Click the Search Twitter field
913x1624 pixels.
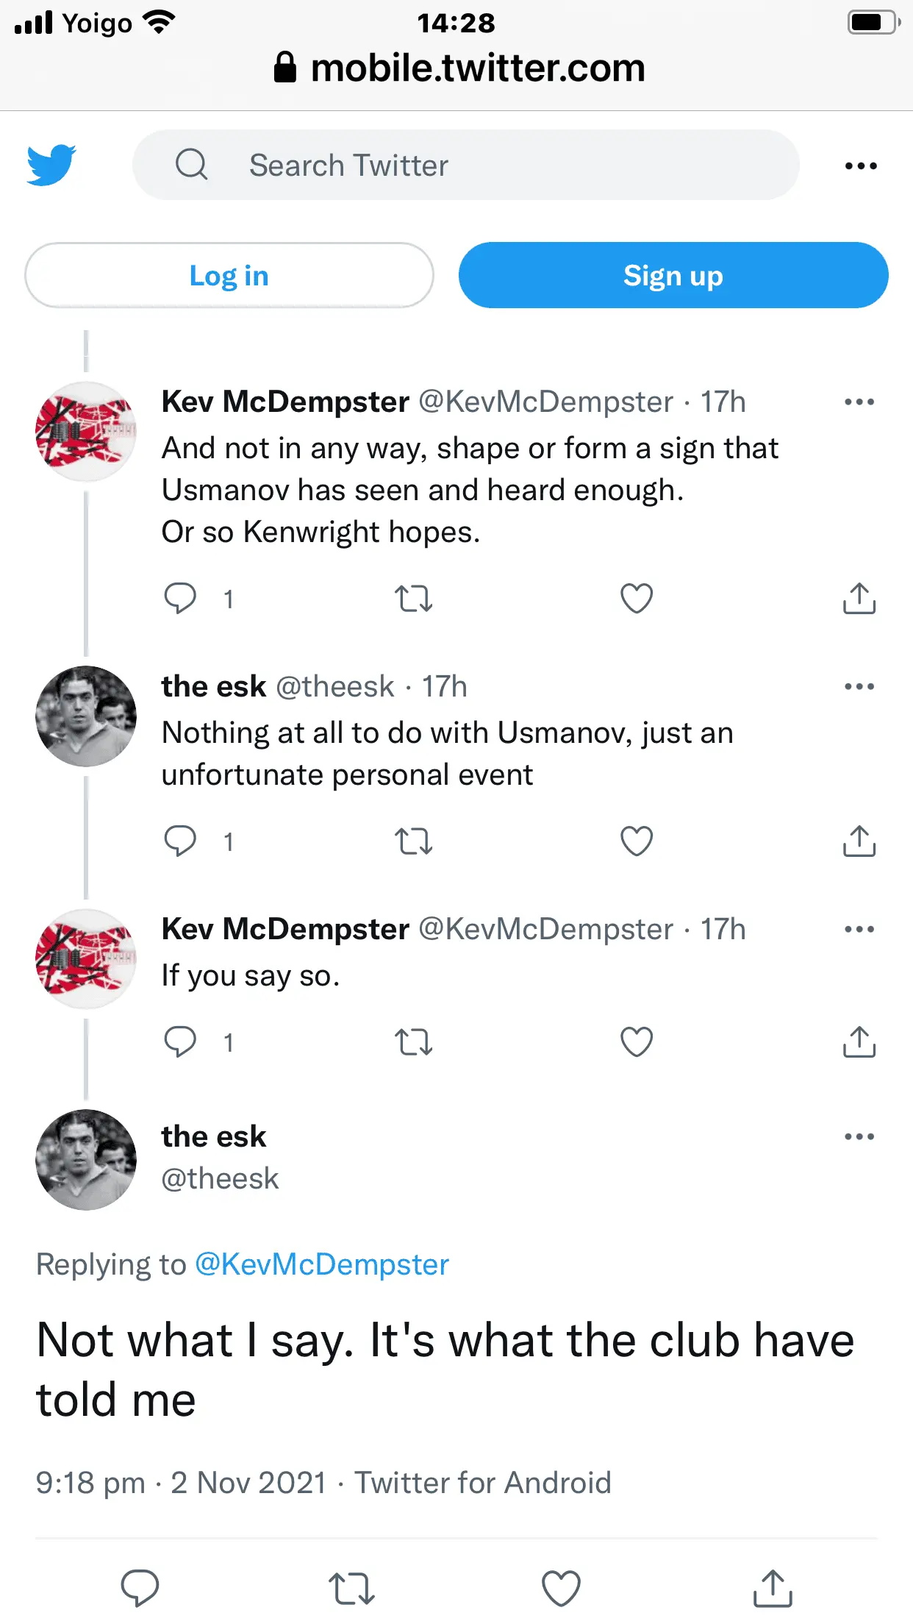coord(465,165)
